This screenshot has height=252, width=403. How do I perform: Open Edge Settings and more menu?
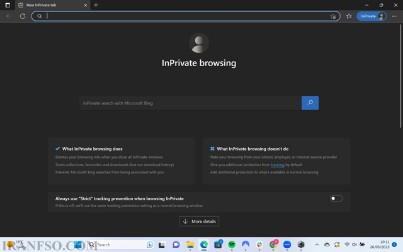(x=394, y=16)
